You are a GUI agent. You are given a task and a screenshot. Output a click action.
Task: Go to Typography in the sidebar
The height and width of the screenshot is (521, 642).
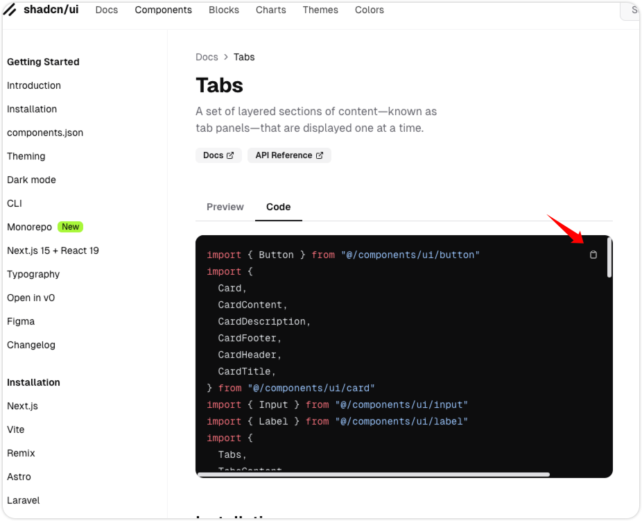point(33,274)
